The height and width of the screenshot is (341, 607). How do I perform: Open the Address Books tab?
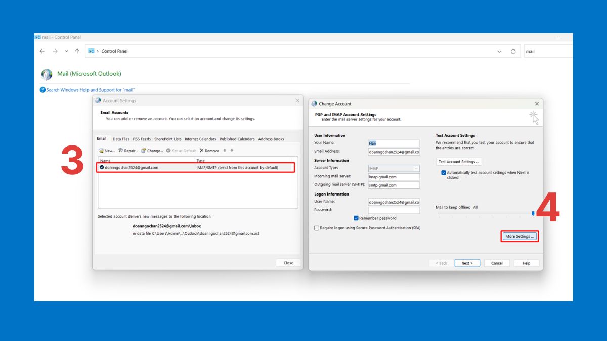(271, 139)
